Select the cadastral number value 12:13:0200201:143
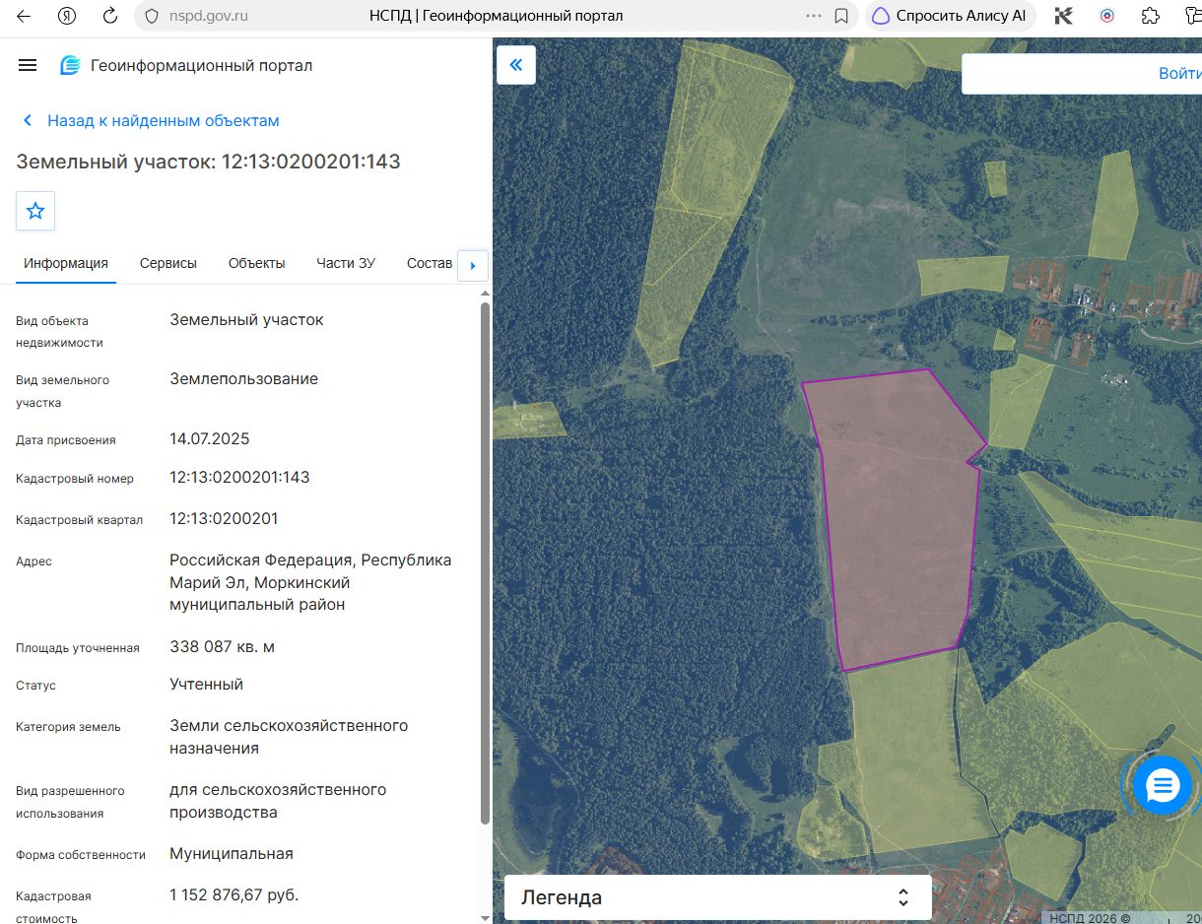 pyautogui.click(x=239, y=477)
